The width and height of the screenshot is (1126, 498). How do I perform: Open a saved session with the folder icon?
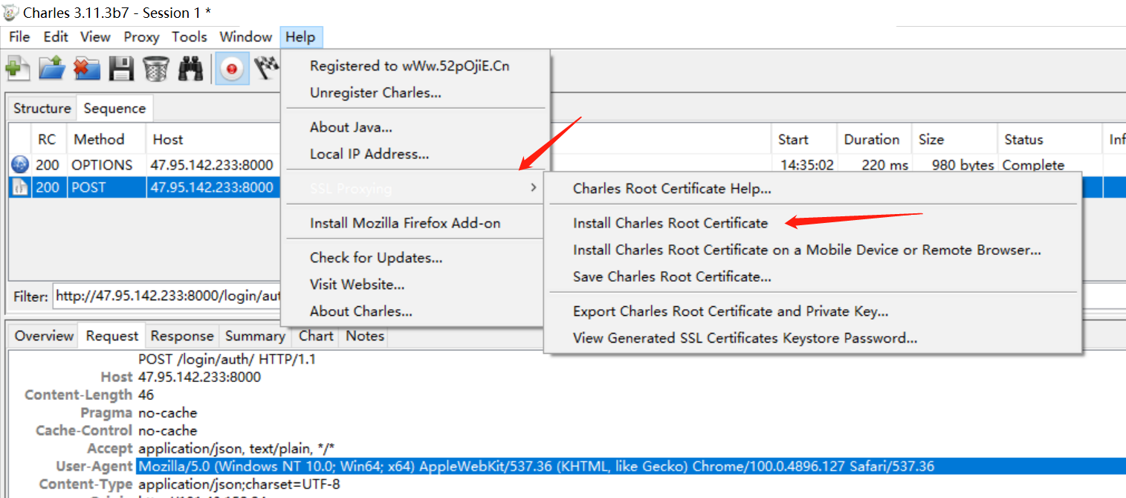(x=52, y=69)
